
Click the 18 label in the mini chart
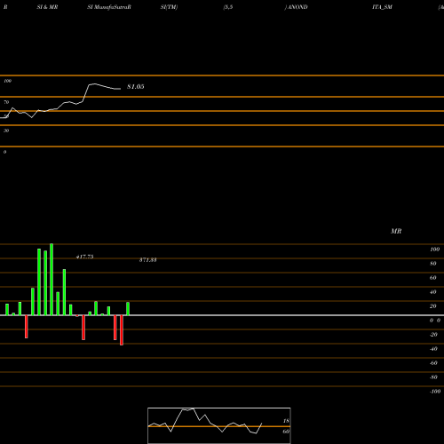[286, 421]
